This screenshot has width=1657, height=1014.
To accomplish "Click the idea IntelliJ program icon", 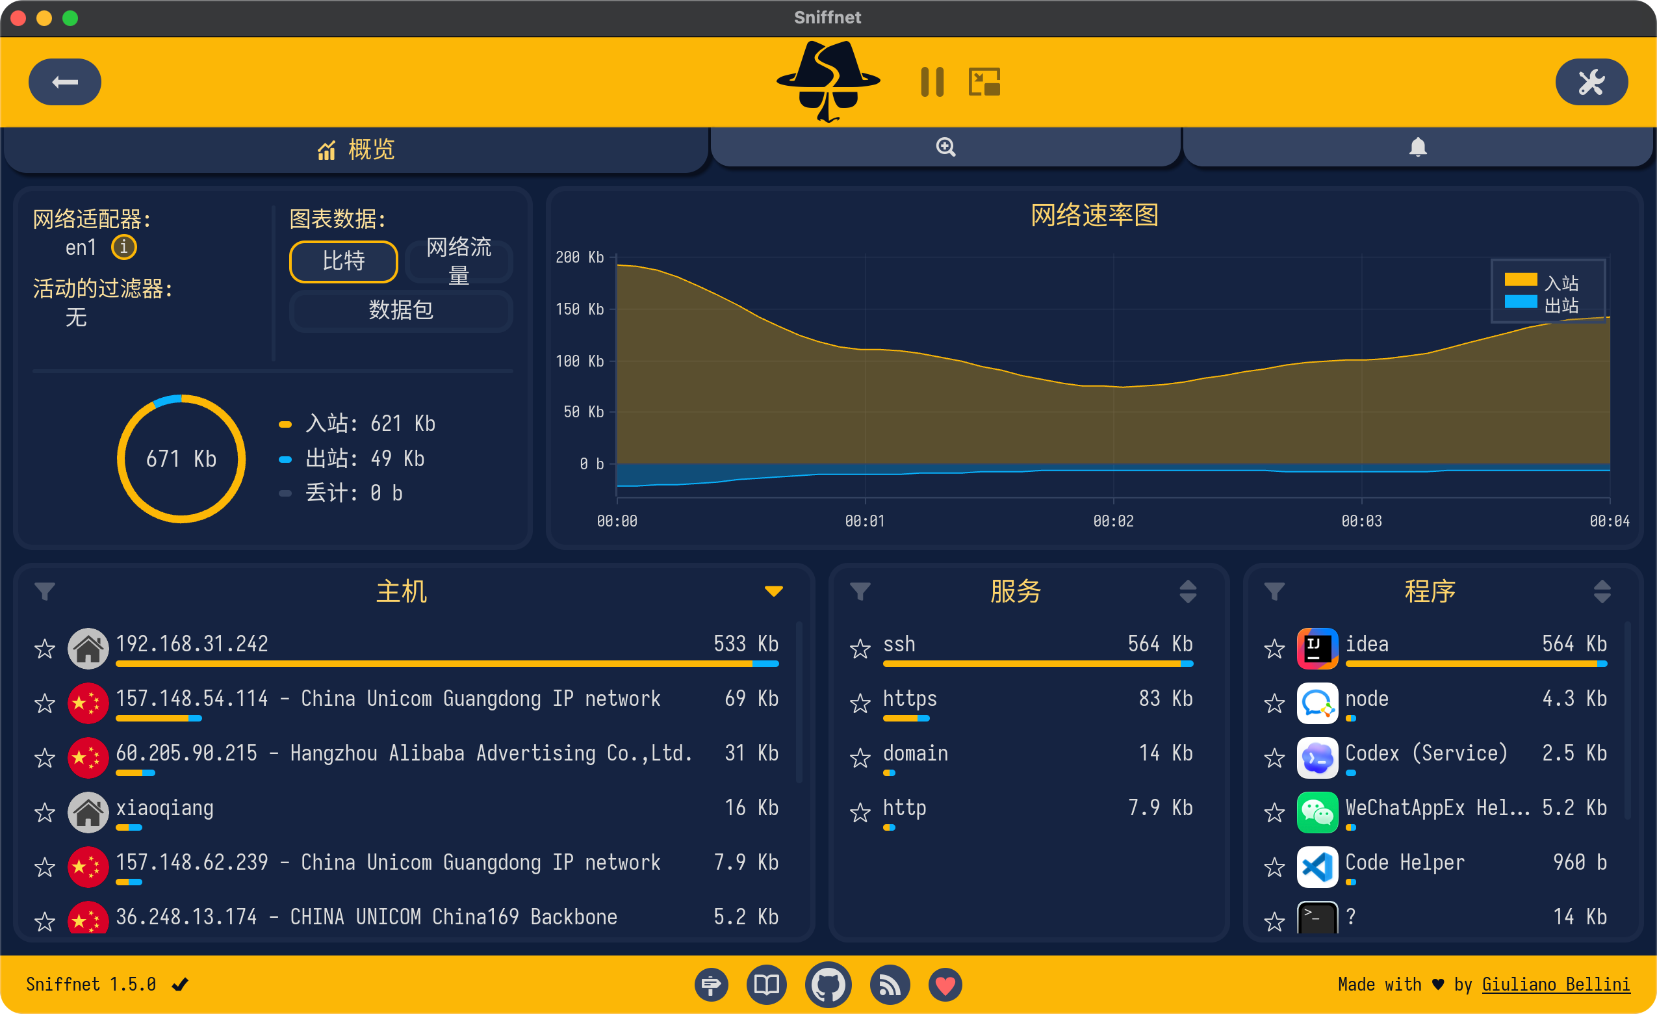I will click(x=1317, y=649).
